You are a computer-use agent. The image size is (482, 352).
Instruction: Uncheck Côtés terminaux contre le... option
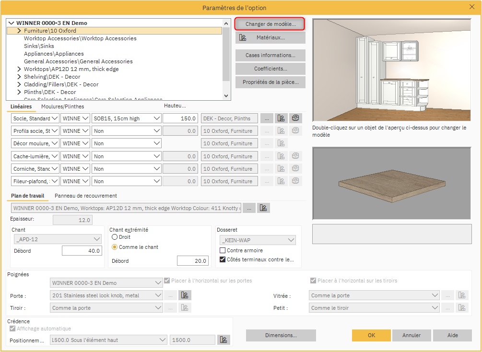pos(223,259)
